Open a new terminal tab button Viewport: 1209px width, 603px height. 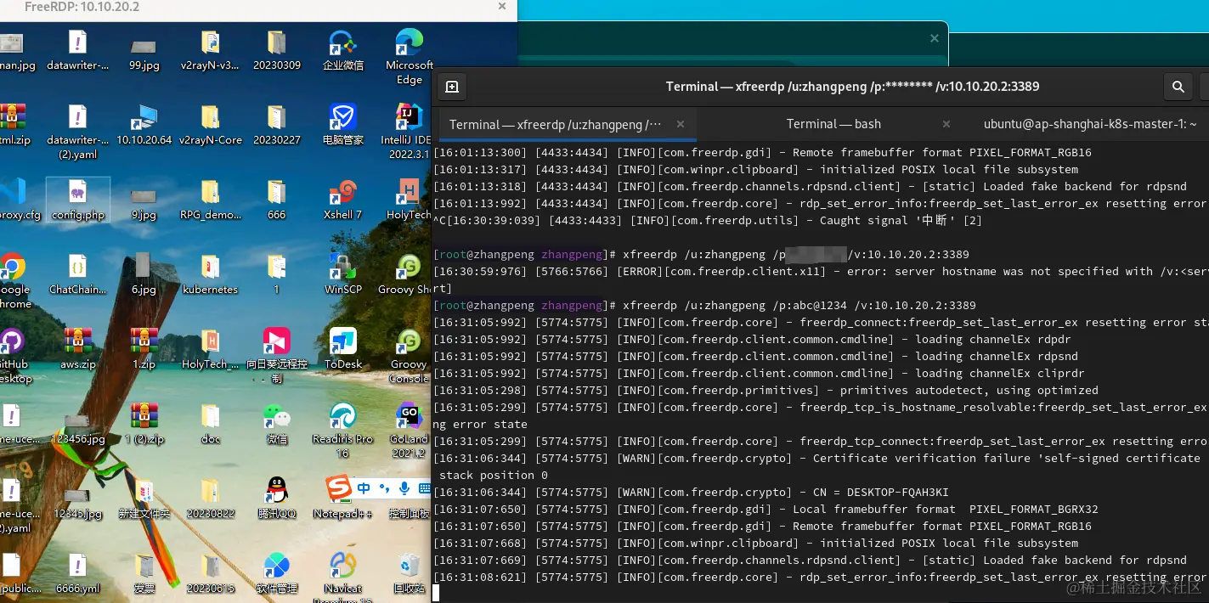pyautogui.click(x=452, y=87)
